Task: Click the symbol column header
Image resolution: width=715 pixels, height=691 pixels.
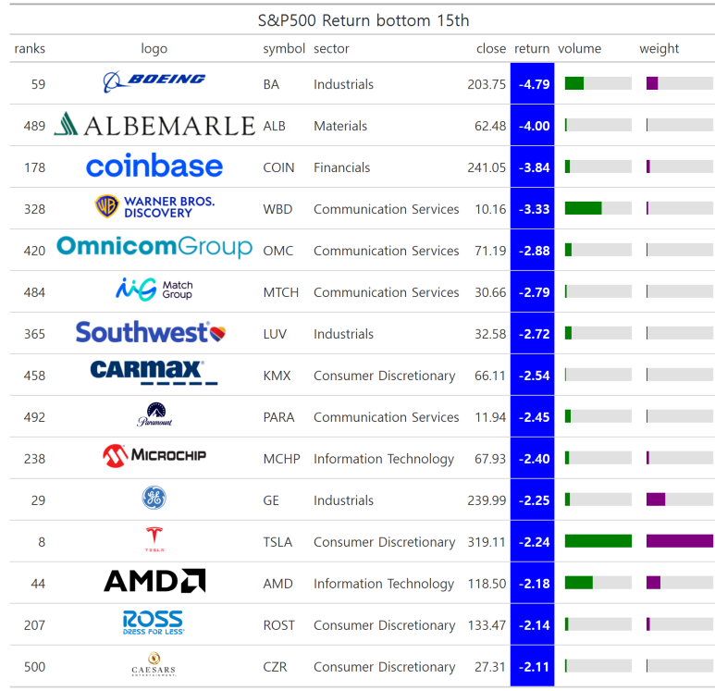Action: click(x=284, y=48)
